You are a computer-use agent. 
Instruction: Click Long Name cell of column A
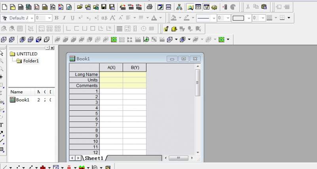[x=111, y=74]
